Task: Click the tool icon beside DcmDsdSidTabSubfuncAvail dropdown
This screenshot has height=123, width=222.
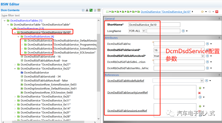Action: (x=208, y=56)
